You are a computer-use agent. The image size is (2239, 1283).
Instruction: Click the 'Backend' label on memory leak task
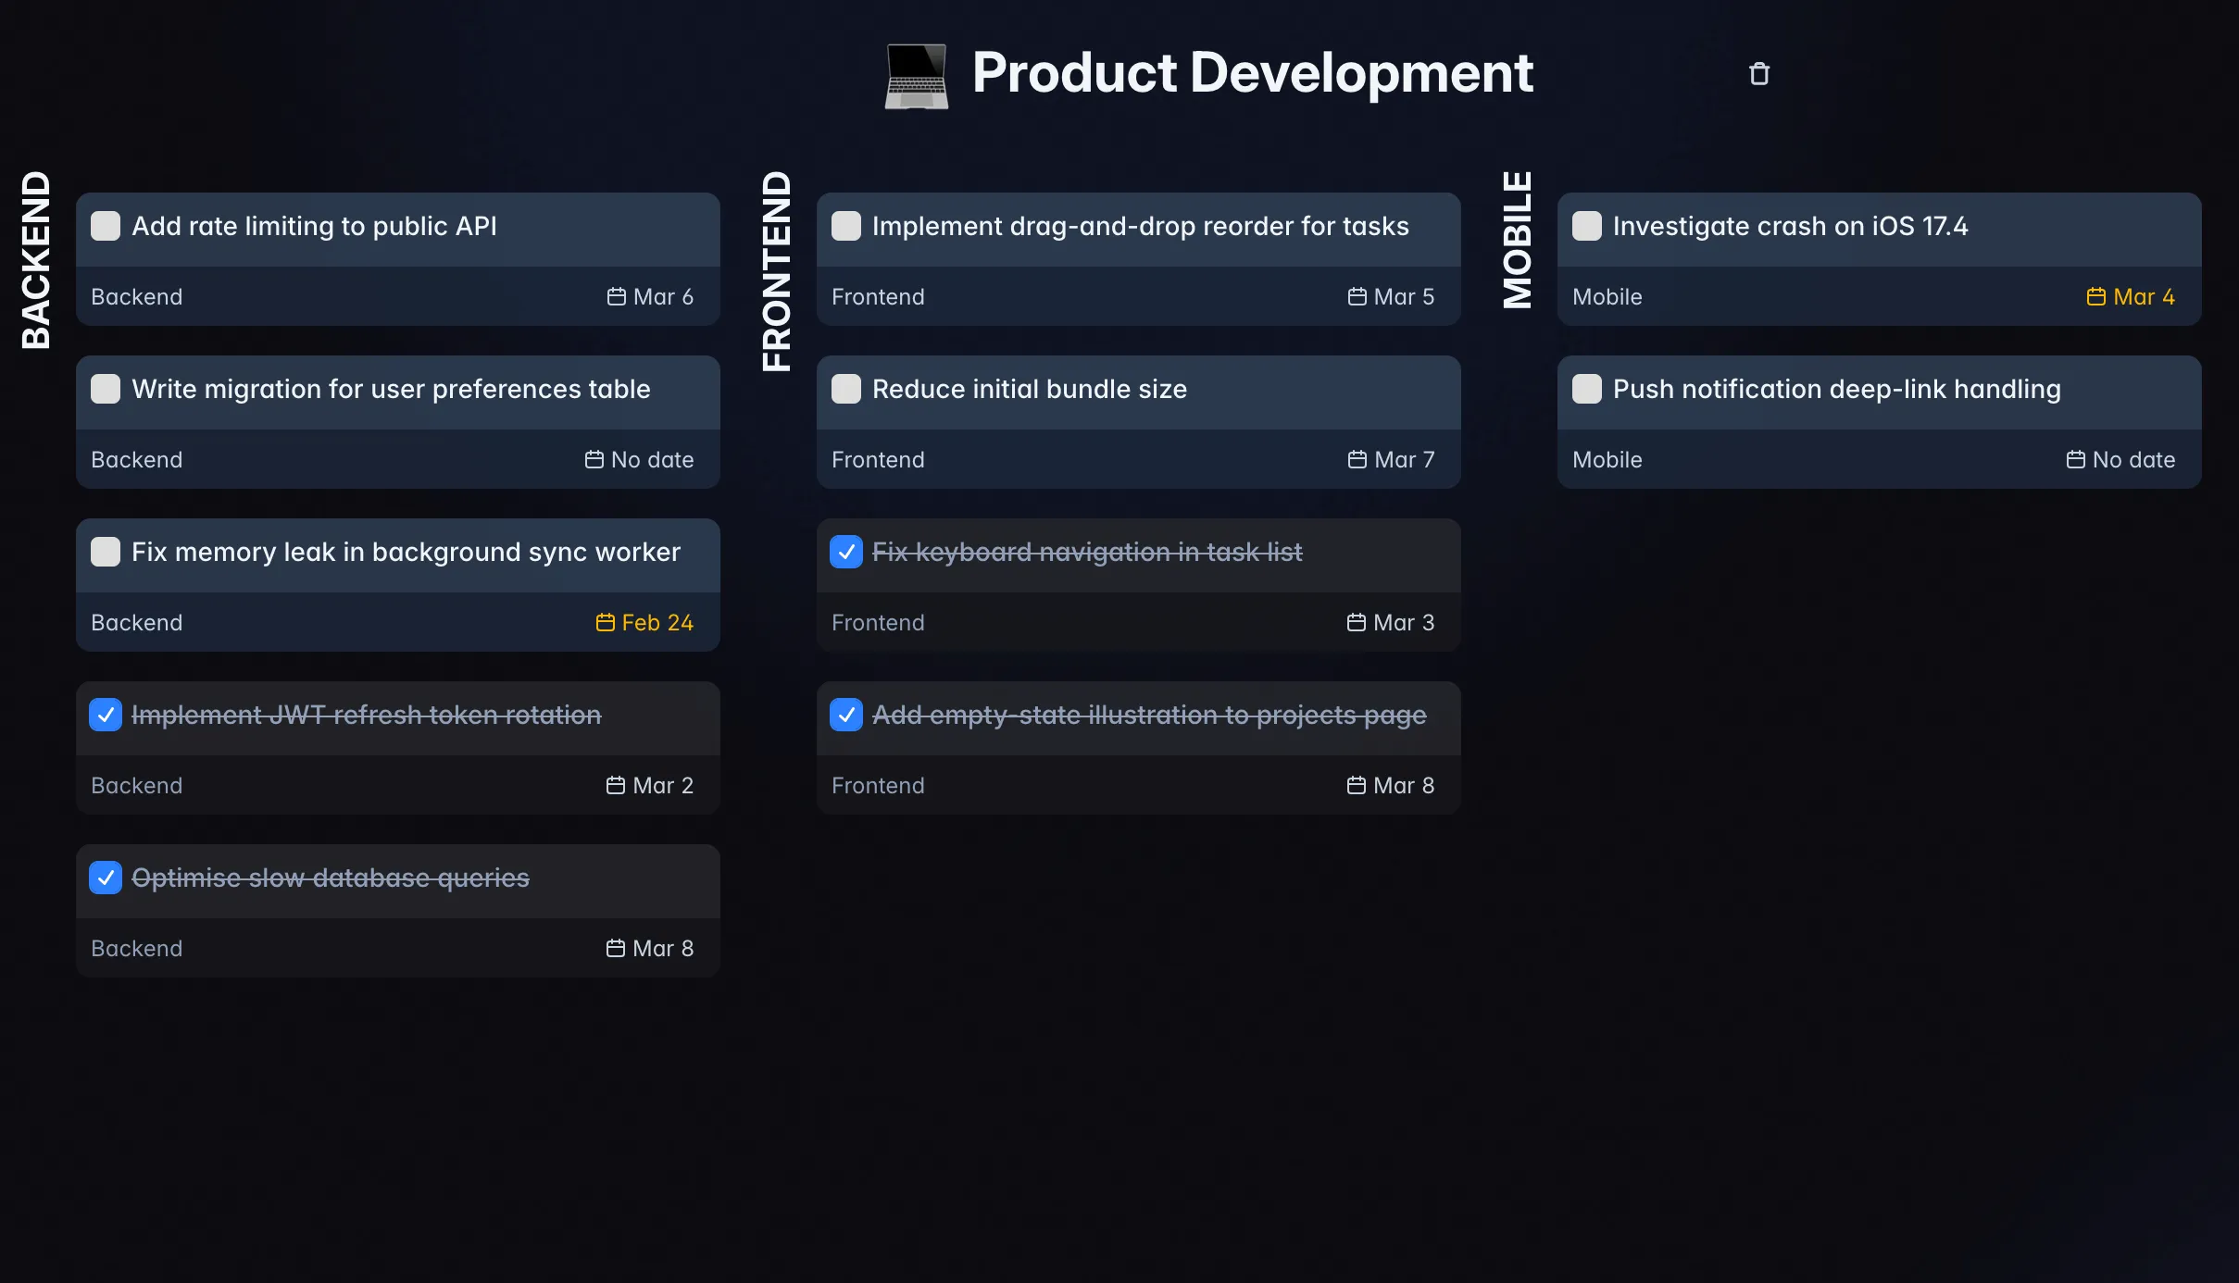[136, 622]
